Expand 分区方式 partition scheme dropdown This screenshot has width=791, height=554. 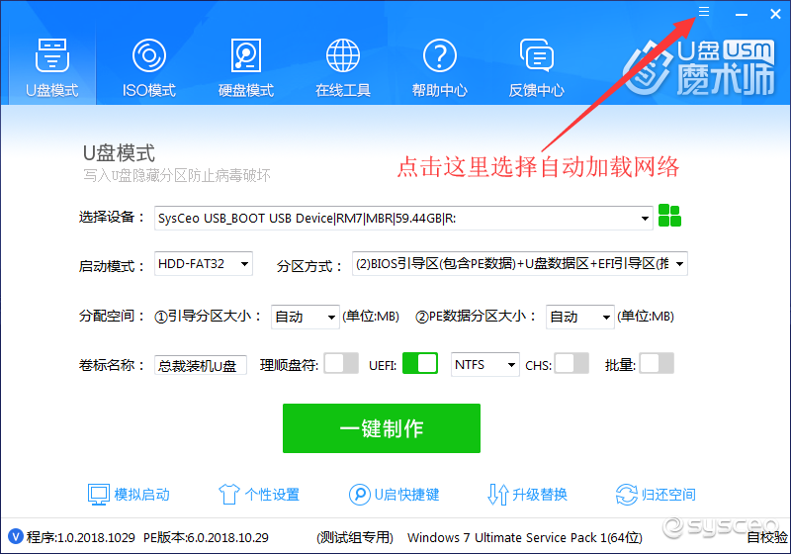520,263
